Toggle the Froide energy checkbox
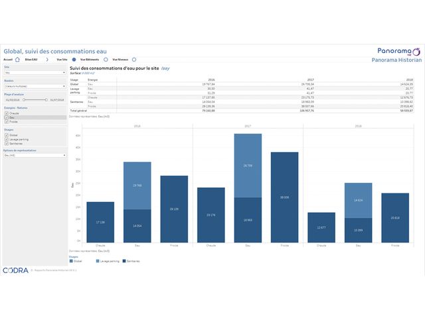 pyautogui.click(x=6, y=122)
